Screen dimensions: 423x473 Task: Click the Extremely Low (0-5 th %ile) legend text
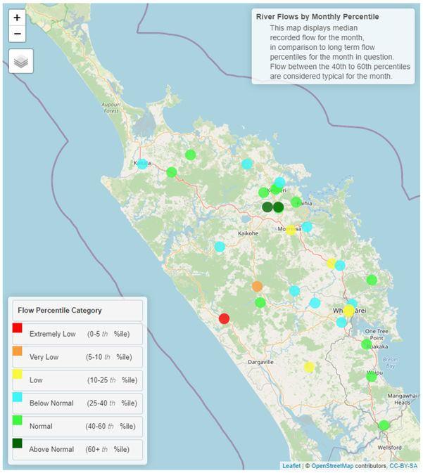80,334
